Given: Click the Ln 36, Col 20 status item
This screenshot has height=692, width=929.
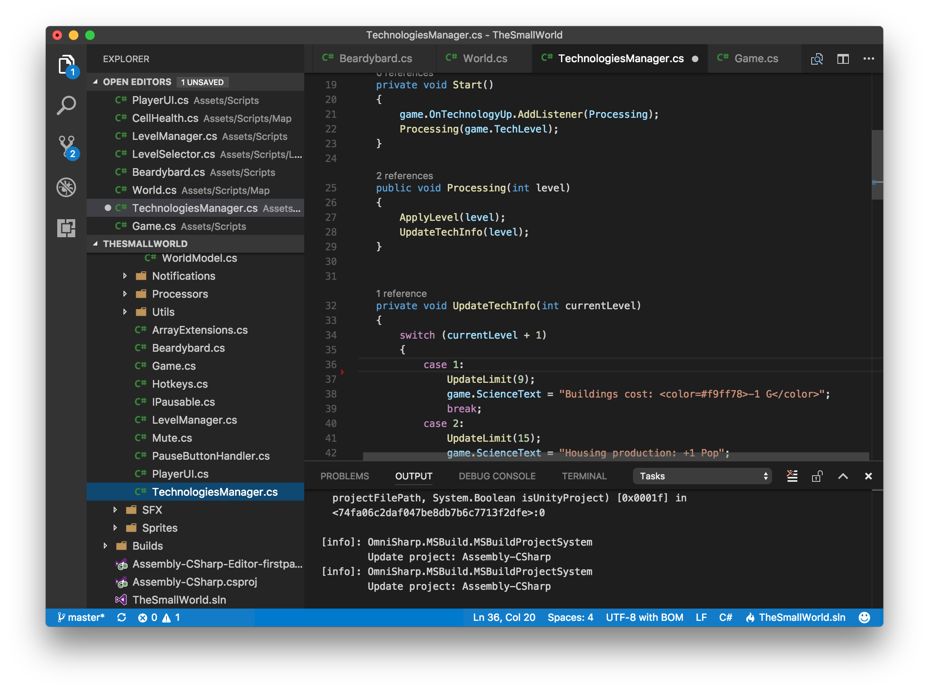Looking at the screenshot, I should tap(504, 618).
